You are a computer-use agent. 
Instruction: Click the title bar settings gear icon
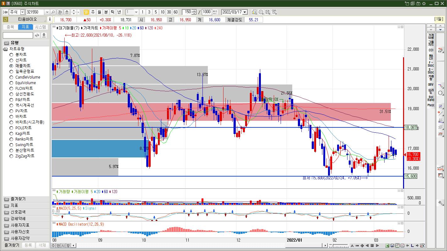tap(424, 3)
